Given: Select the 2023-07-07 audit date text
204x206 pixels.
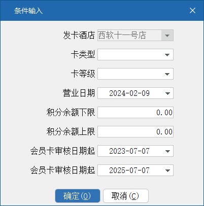Looking at the screenshot, I should pos(129,151).
